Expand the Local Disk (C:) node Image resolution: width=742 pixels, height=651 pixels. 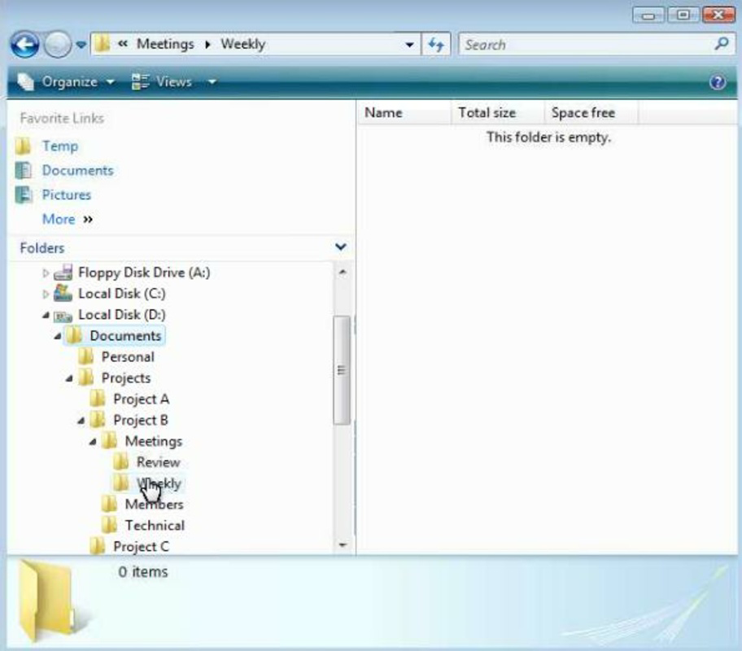[x=46, y=294]
